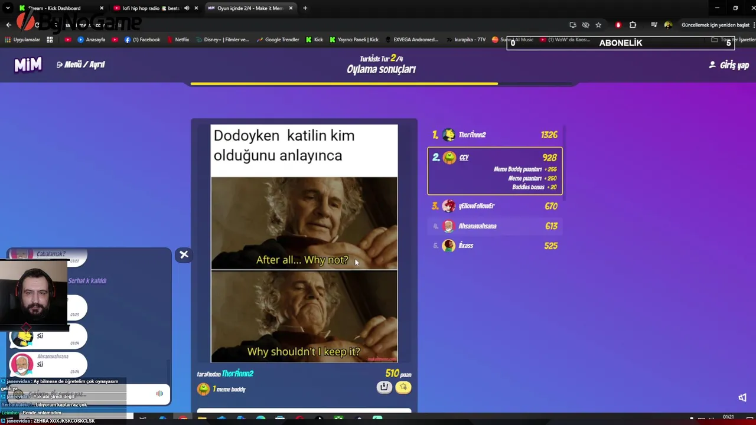Viewport: 756px width, 425px height.
Task: Select ixass leaderboard row
Action: (494, 246)
